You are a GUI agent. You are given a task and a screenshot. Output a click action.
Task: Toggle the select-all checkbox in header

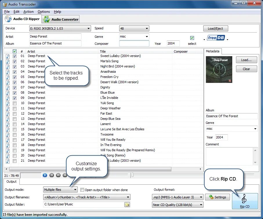[x=14, y=51]
